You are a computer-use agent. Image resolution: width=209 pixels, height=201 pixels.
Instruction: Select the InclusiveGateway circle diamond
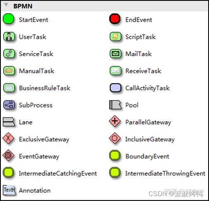115,138
